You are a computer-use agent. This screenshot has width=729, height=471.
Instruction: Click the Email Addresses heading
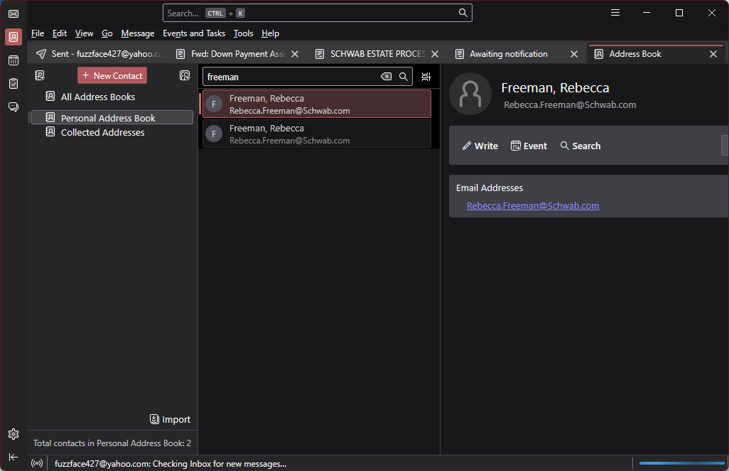(490, 188)
